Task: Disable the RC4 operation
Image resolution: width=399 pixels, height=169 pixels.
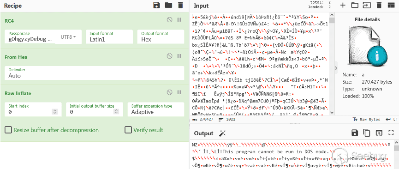Action: pos(169,20)
